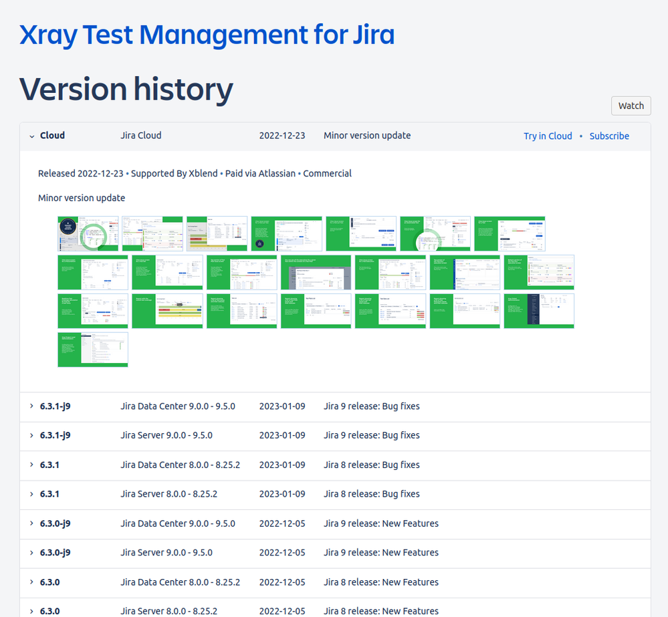668x617 pixels.
Task: Expand the 6.3.1-j9 Jira Data Center row
Action: (31, 406)
